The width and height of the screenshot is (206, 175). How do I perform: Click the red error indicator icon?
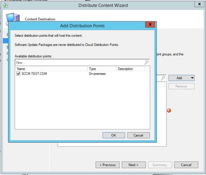click(169, 111)
